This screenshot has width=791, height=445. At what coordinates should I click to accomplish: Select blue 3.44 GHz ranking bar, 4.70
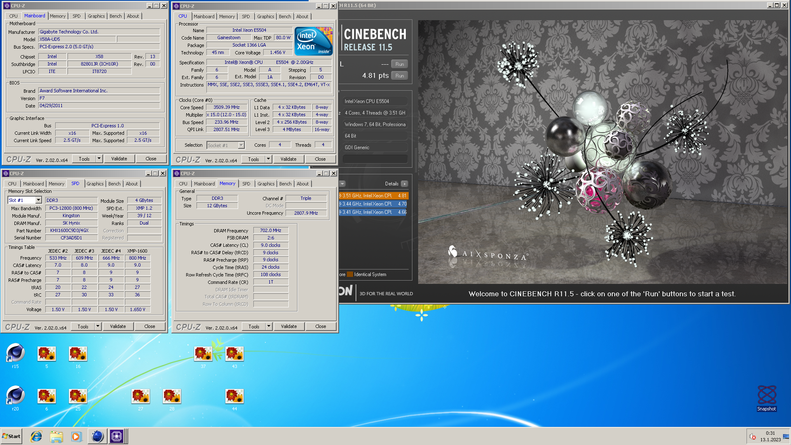373,204
